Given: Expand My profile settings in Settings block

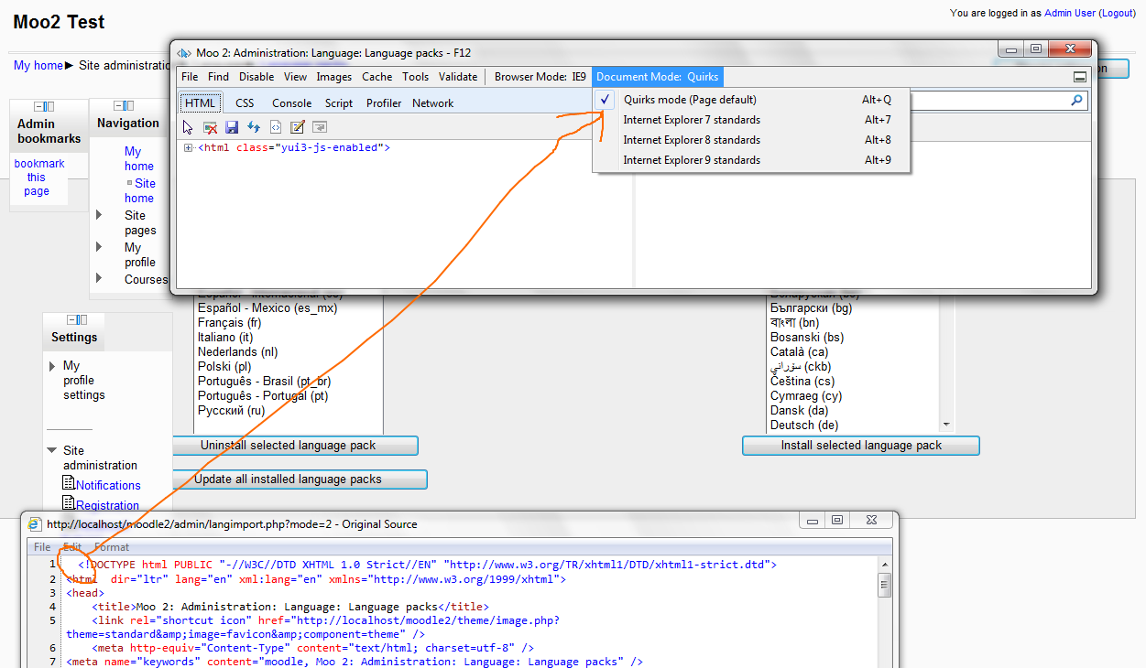Looking at the screenshot, I should coord(52,366).
